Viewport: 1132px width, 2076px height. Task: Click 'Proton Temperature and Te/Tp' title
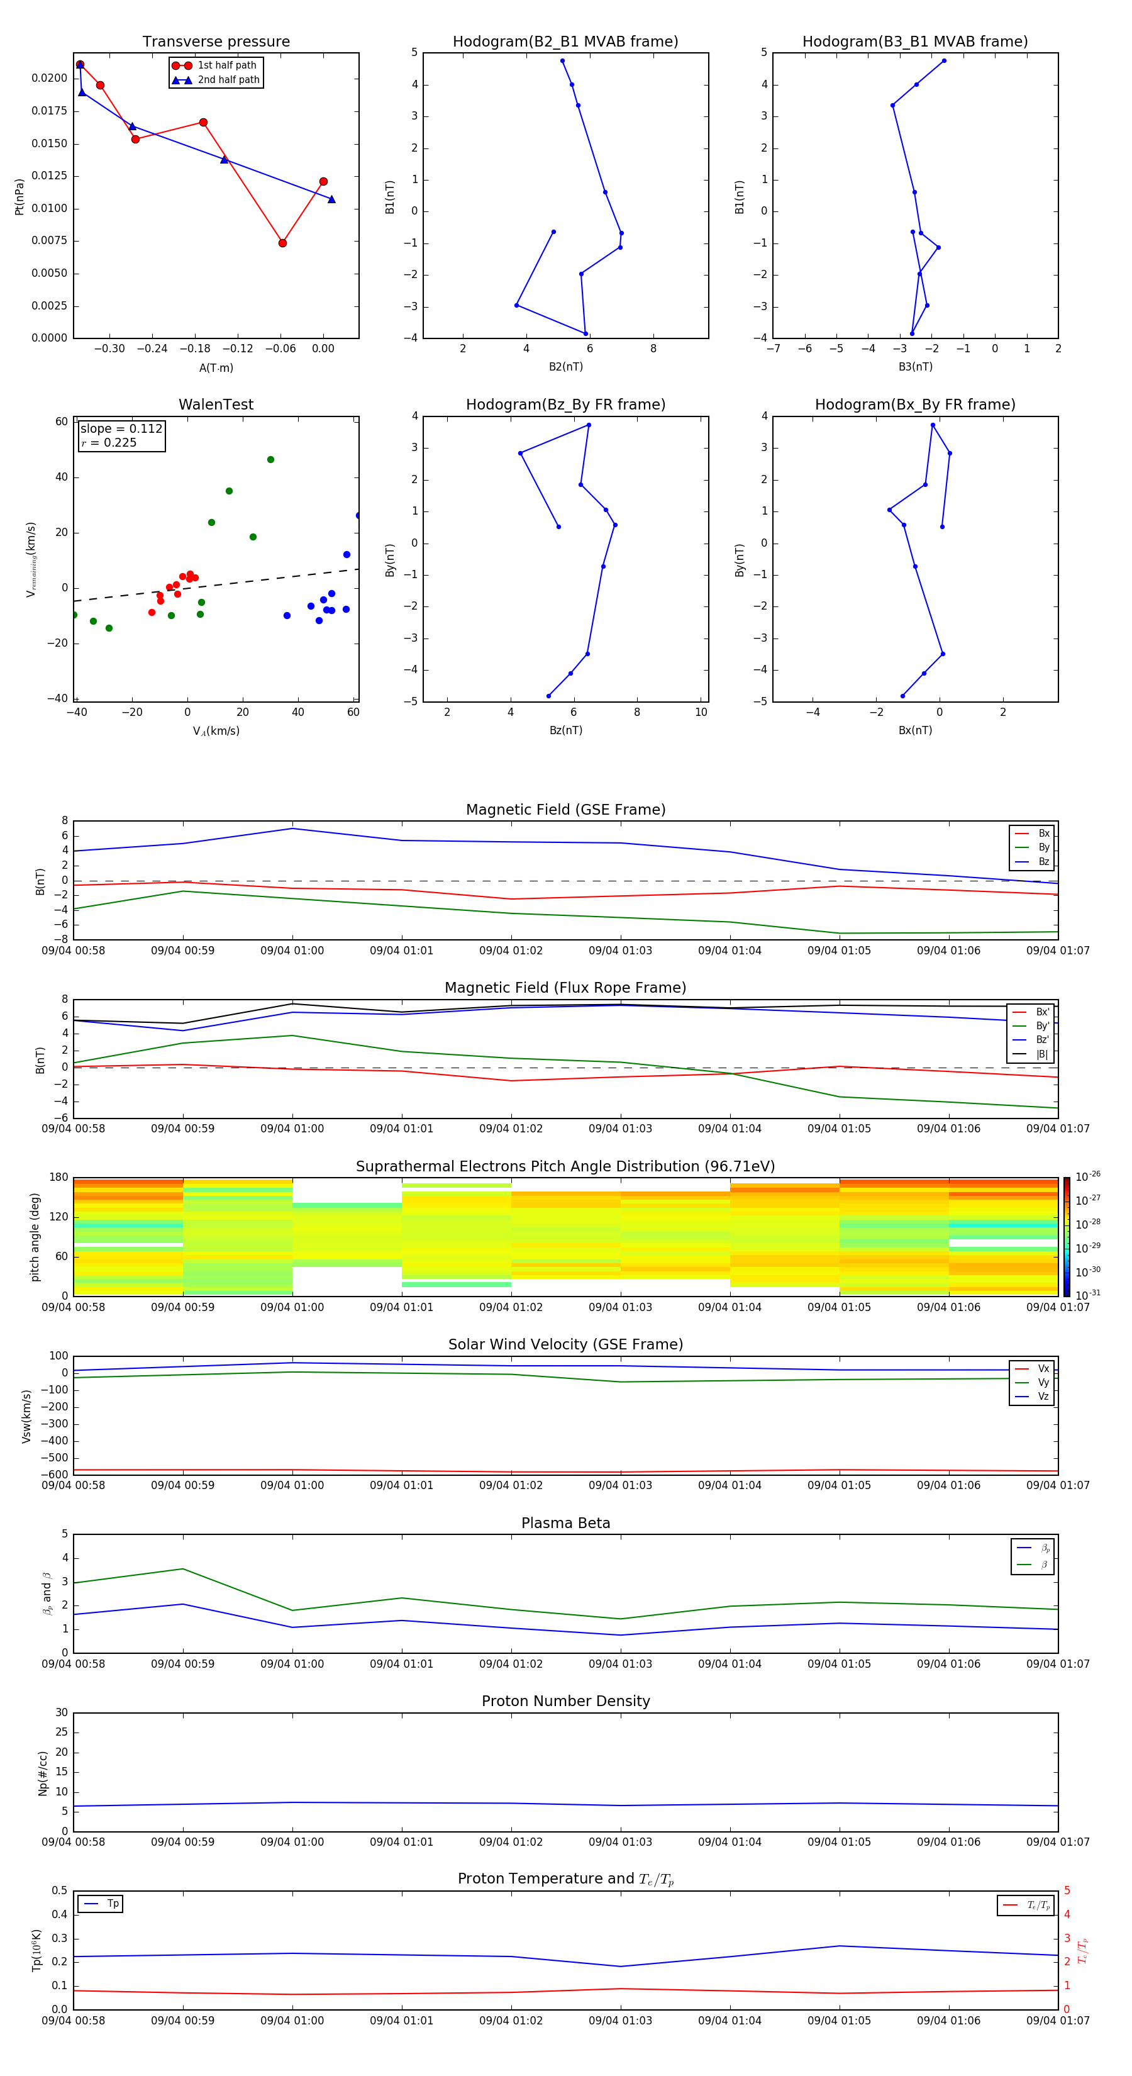click(565, 1879)
